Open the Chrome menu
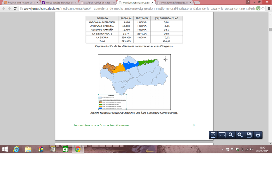The height and width of the screenshot is (191, 272). pos(269,8)
